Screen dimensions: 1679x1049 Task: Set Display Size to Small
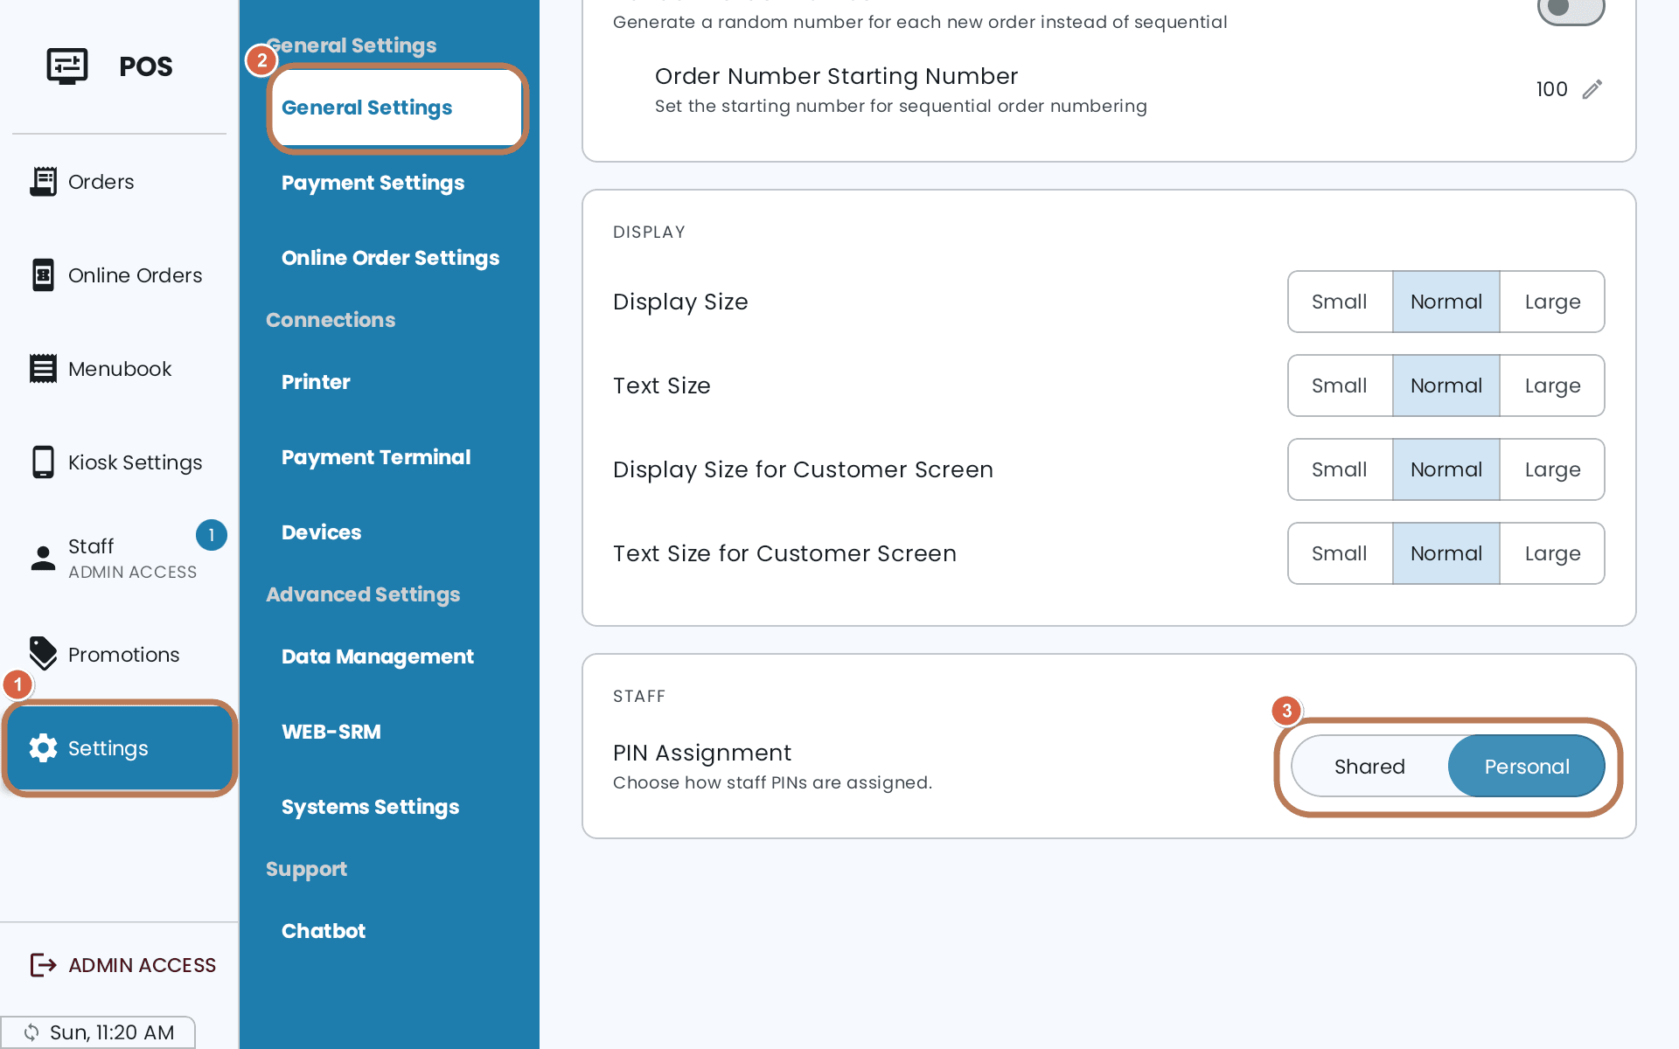1340,302
